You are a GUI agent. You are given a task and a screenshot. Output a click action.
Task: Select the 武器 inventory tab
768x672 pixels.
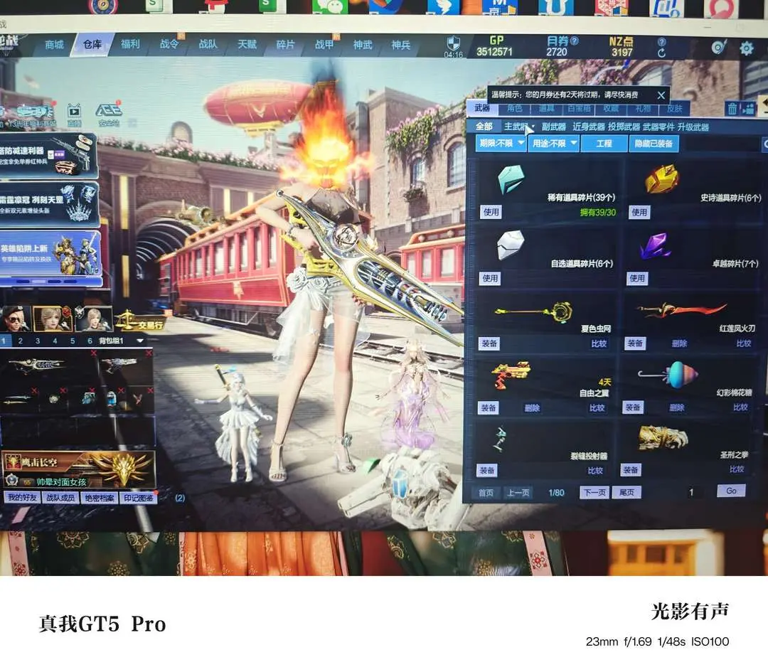coord(482,108)
